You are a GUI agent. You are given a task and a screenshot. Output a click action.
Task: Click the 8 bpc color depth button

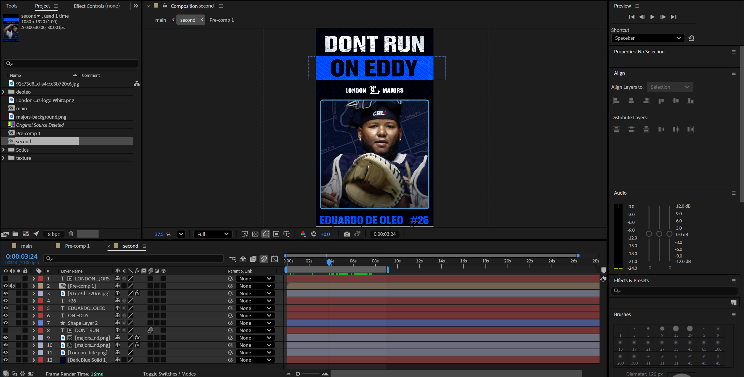pos(54,234)
